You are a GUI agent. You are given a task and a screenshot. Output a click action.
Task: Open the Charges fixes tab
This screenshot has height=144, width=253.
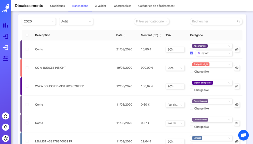[x=122, y=6]
